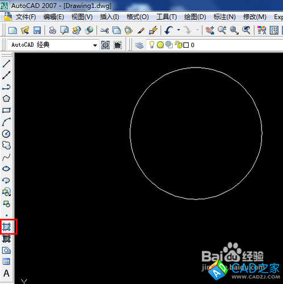
Task: Open the Hatch tool highlighted in red
Action: [x=7, y=227]
